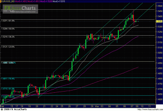Click 1.5100 on the price axis
The image size is (163, 111).
(159, 48)
